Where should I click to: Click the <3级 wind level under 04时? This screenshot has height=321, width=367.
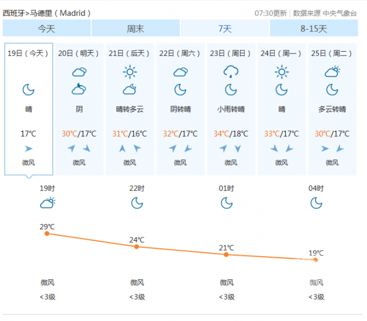coord(316,297)
